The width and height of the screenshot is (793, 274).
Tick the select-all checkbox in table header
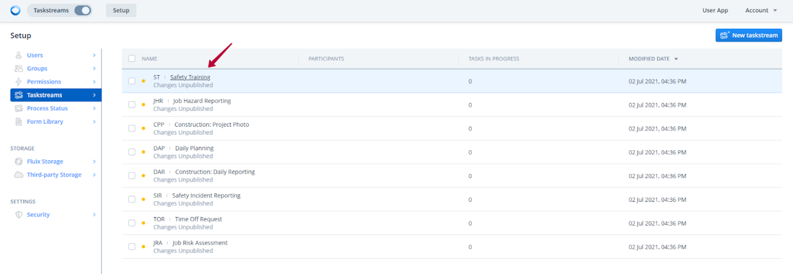pyautogui.click(x=132, y=59)
